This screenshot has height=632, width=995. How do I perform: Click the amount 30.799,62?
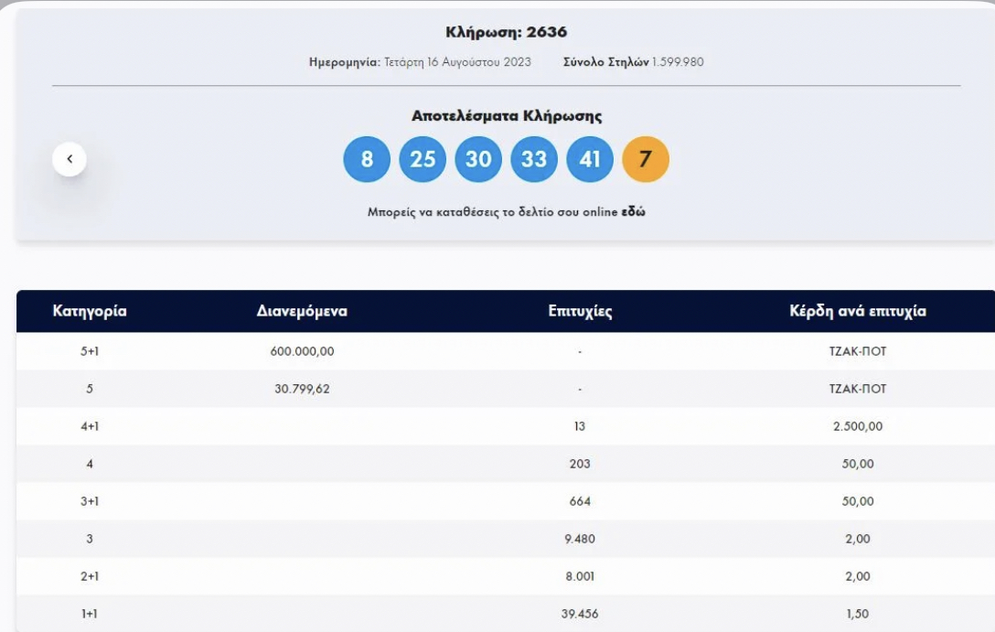click(302, 389)
